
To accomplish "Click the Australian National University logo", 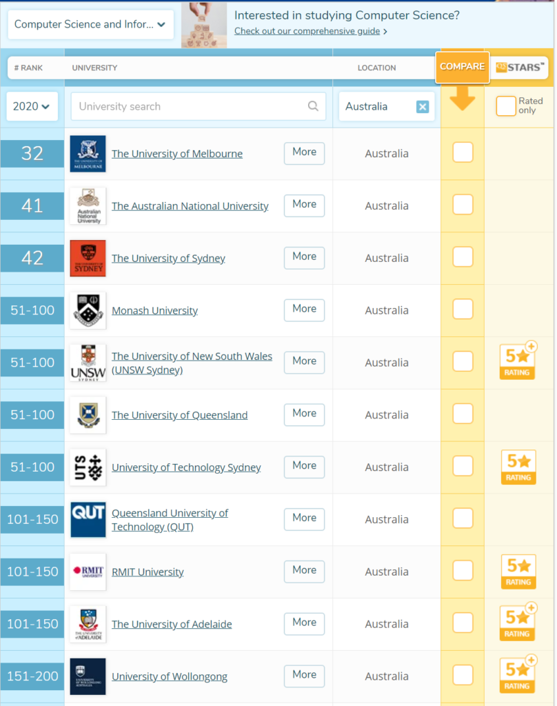I will (88, 205).
